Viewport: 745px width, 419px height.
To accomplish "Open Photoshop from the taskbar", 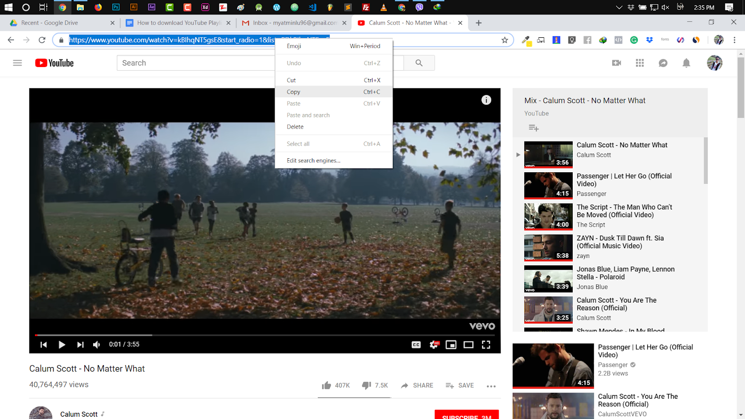I will point(116,7).
